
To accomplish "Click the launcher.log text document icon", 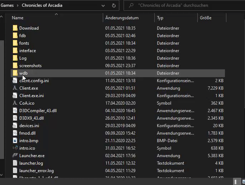I will [15, 163].
